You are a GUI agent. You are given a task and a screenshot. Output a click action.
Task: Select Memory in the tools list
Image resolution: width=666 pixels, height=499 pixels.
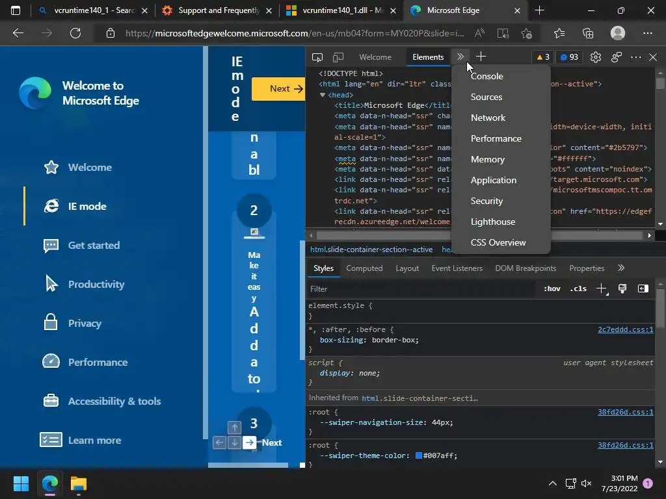[x=488, y=160]
